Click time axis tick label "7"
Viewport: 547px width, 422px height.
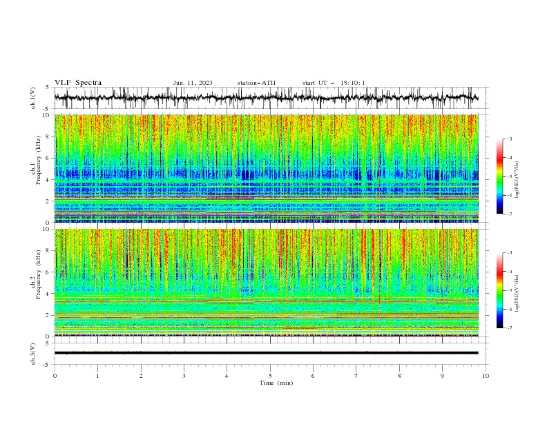(356, 376)
